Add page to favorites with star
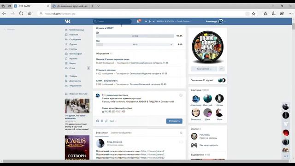Viewport: 295px width, 166px height. point(254,13)
